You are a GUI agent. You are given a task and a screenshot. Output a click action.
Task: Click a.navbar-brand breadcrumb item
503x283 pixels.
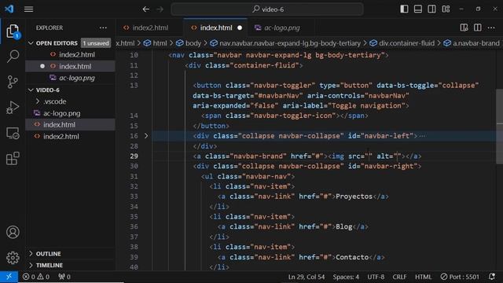(x=475, y=43)
